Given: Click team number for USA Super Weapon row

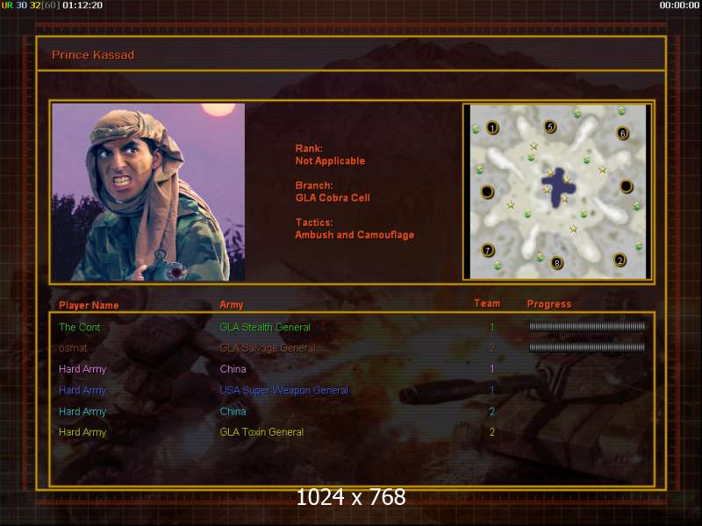Looking at the screenshot, I should pos(492,390).
